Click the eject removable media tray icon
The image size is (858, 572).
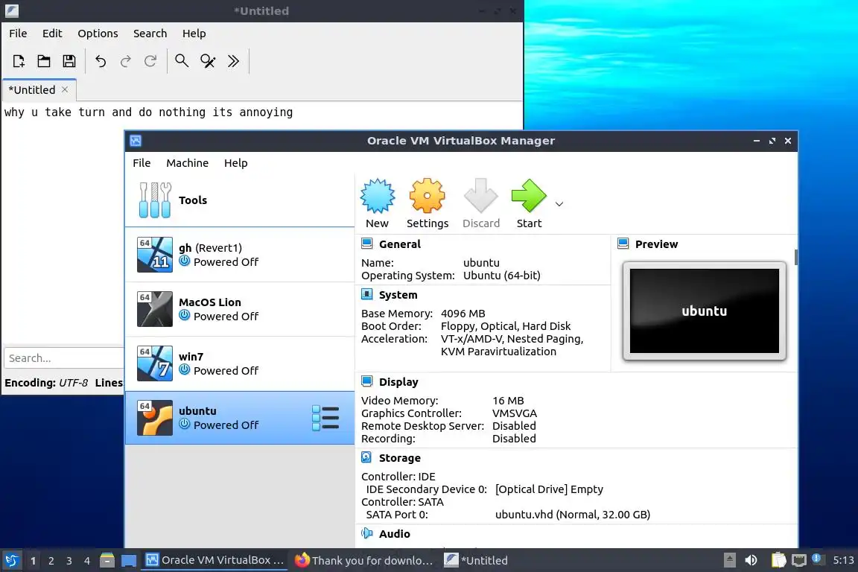click(x=729, y=560)
